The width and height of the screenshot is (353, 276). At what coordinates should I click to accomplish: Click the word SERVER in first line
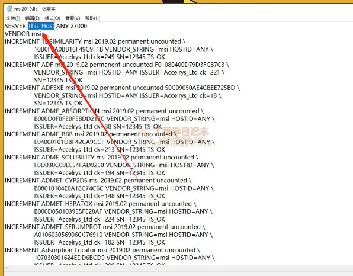pyautogui.click(x=15, y=26)
